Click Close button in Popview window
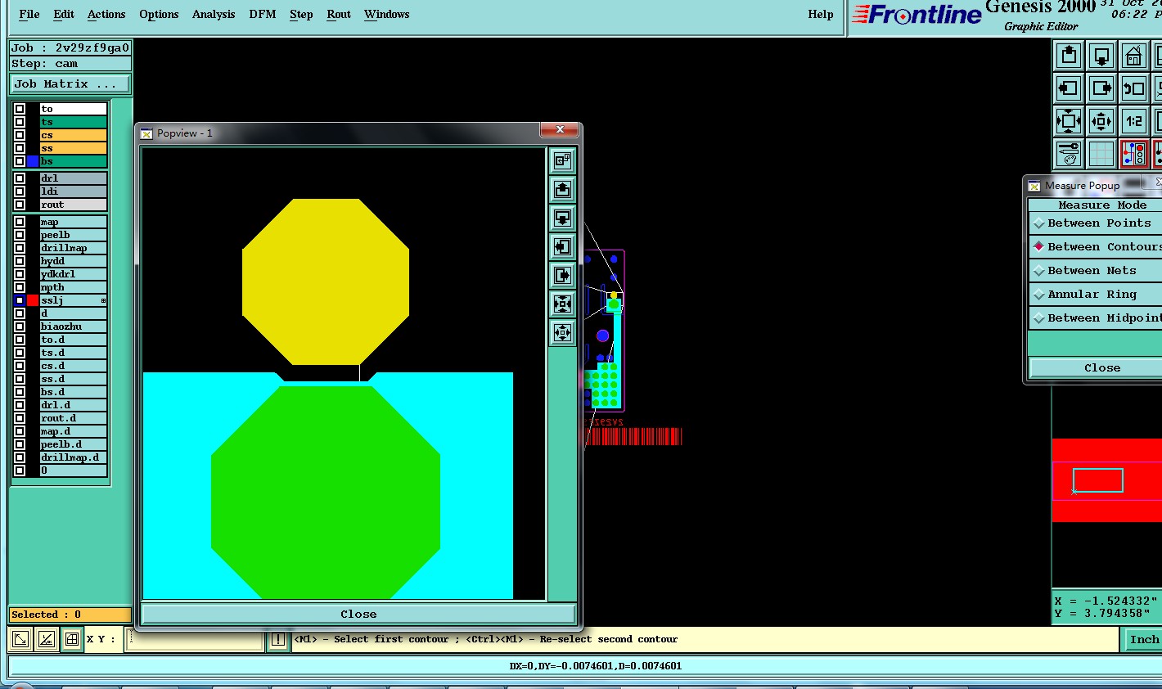Image resolution: width=1162 pixels, height=689 pixels. [x=358, y=614]
